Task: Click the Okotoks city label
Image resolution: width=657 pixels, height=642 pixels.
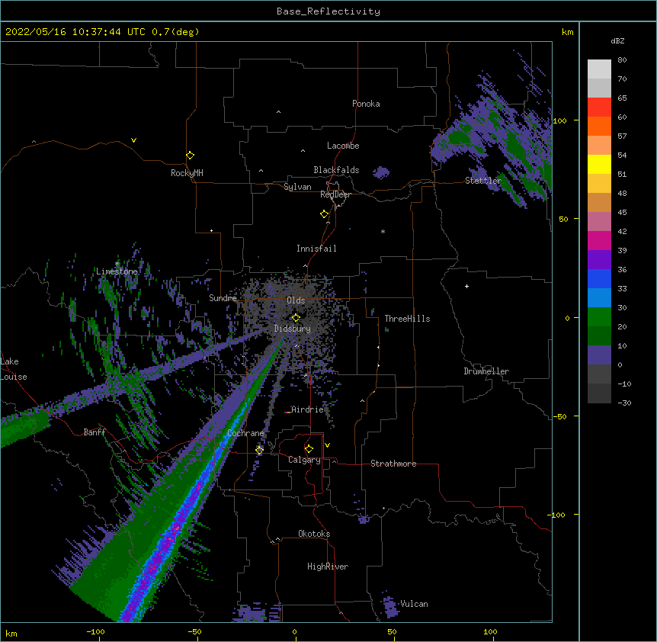Action: [314, 534]
